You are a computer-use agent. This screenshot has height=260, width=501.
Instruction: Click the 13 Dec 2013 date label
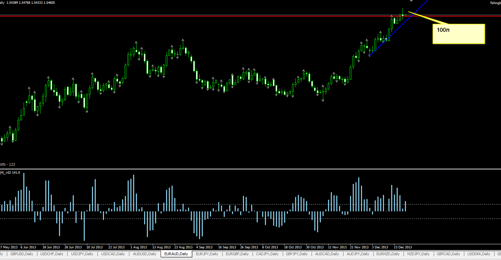tap(403, 247)
